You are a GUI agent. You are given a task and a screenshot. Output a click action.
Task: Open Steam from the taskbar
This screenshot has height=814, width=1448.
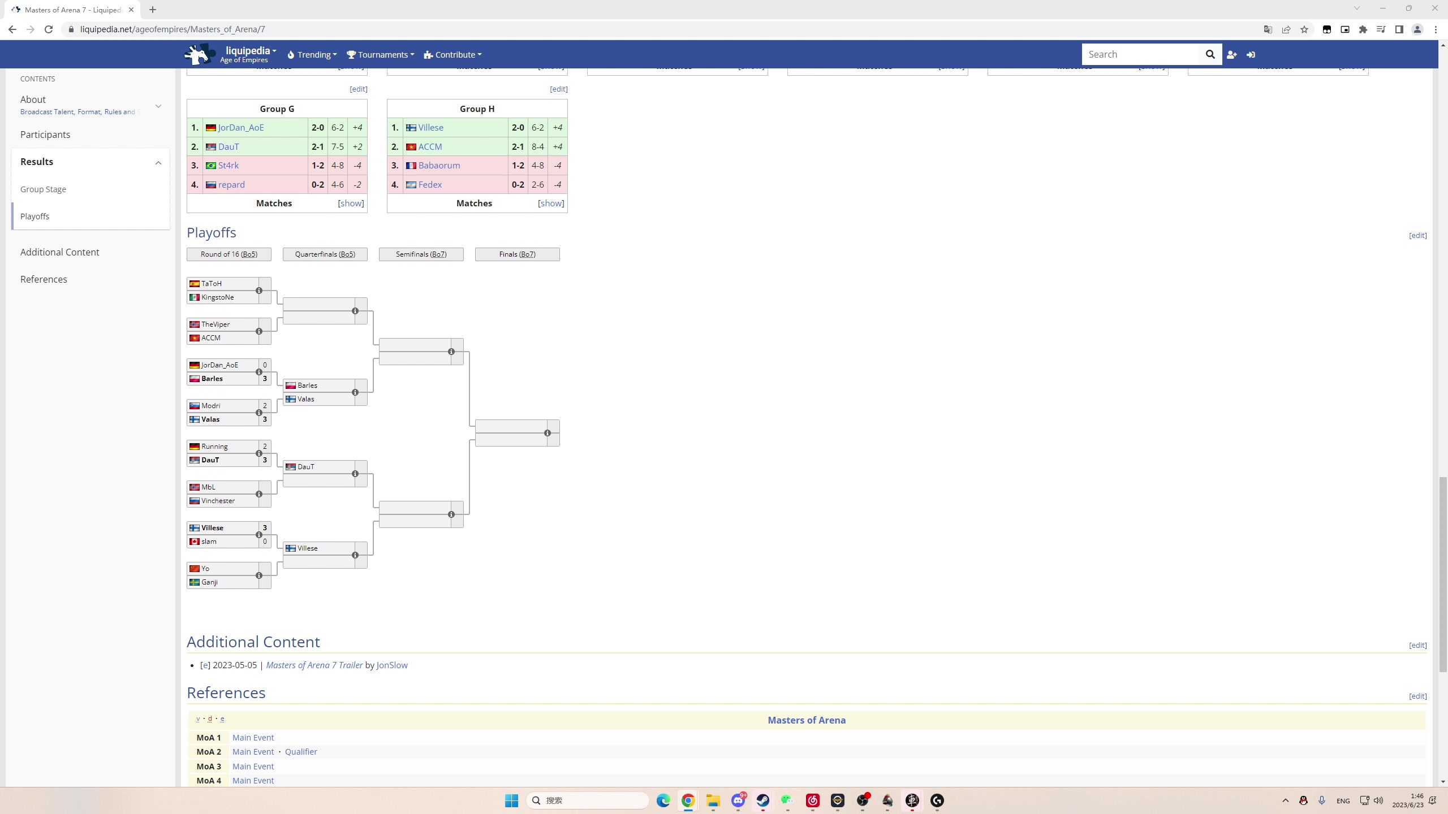pos(763,800)
